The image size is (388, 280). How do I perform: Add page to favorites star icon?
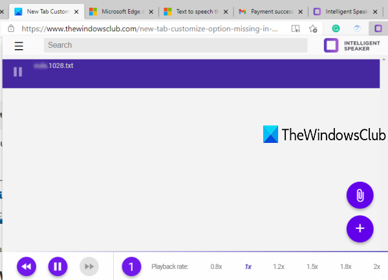click(313, 28)
